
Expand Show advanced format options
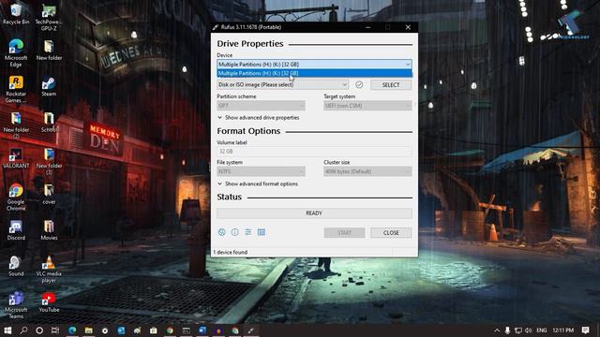258,183
